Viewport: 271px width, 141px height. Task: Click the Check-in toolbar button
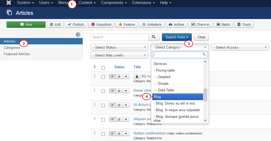click(x=200, y=24)
